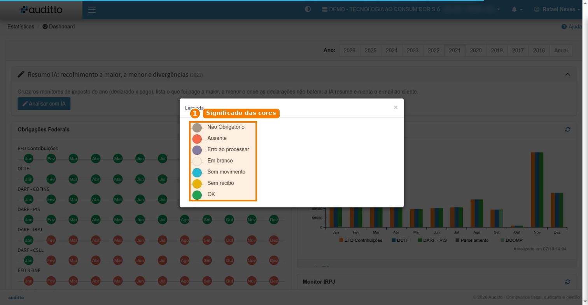Click the Nov status circle for DARF - CSLL
The image size is (588, 305).
252,260
